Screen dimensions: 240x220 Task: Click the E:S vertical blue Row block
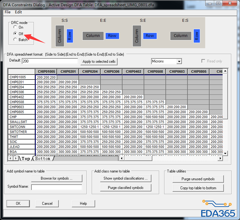[196, 36]
